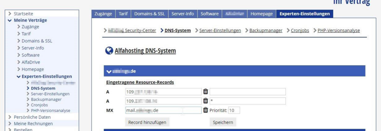Delete the first A record via trash icon
Image resolution: width=381 pixels, height=131 pixels.
pyautogui.click(x=206, y=92)
